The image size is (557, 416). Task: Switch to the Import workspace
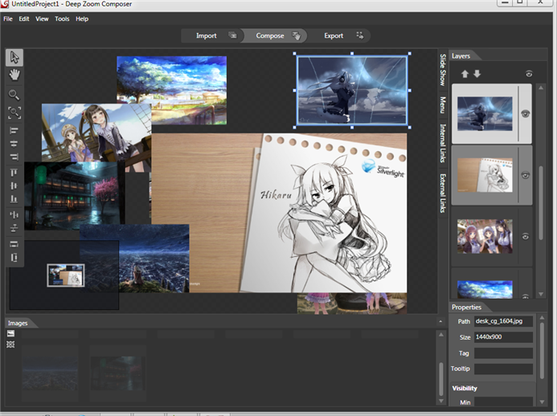point(212,35)
